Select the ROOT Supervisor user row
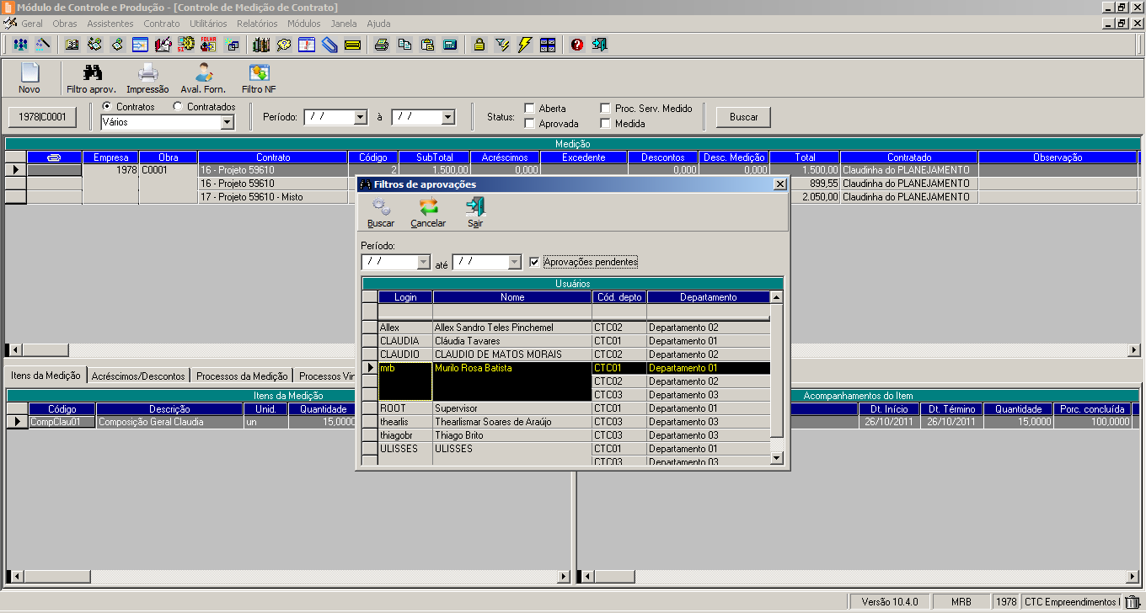Image resolution: width=1146 pixels, height=613 pixels. pyautogui.click(x=566, y=408)
